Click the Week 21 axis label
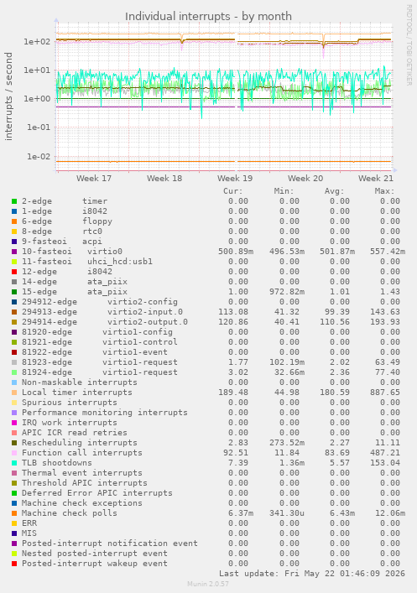417x593 pixels. [x=376, y=178]
